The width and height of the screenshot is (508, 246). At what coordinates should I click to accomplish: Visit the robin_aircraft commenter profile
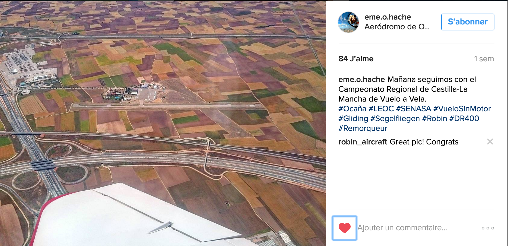pos(363,142)
